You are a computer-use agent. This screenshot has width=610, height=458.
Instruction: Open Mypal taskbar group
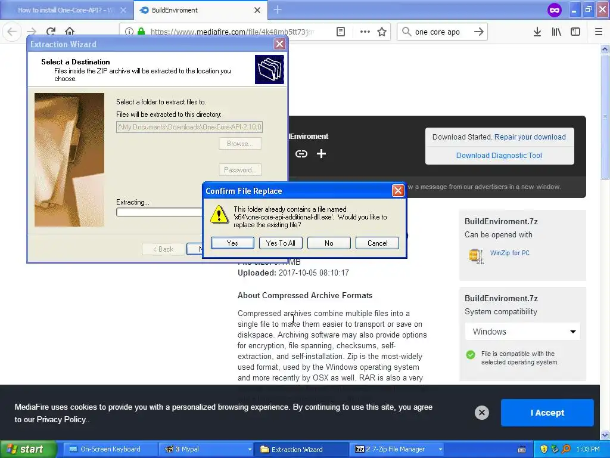point(206,449)
